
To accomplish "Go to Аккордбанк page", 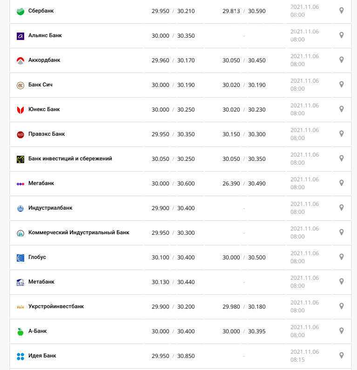I will [44, 60].
